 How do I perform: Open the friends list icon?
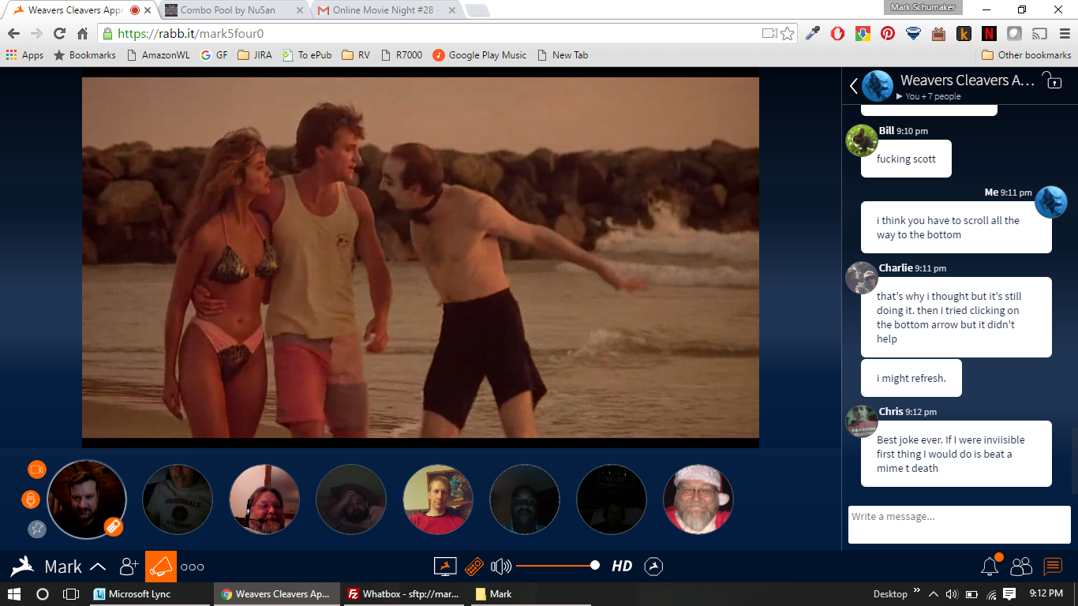pos(1021,567)
